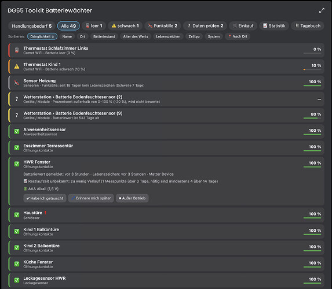Sort list by Ort
Screen dimensions: 332x289
click(82, 36)
